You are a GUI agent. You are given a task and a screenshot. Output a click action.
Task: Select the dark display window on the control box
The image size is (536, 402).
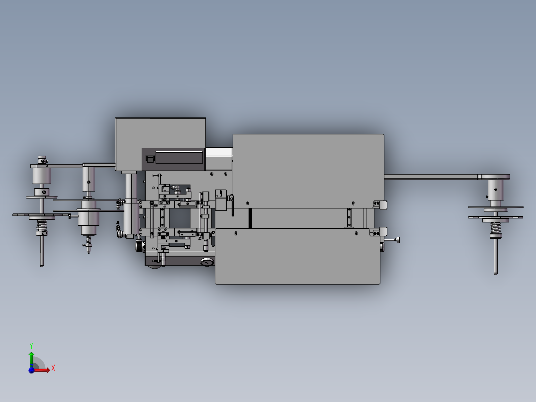[x=179, y=157]
